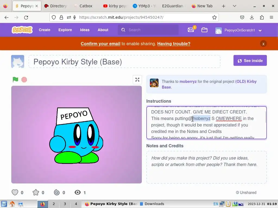
Task: Click the red stop sign button
Action: point(24,80)
